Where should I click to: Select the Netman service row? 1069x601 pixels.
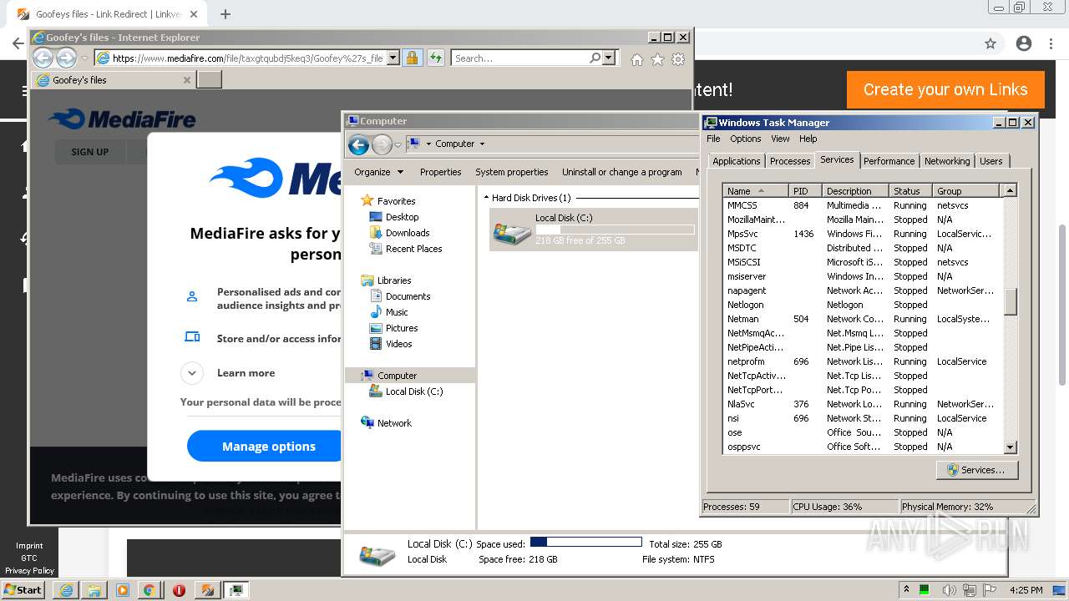[x=863, y=319]
